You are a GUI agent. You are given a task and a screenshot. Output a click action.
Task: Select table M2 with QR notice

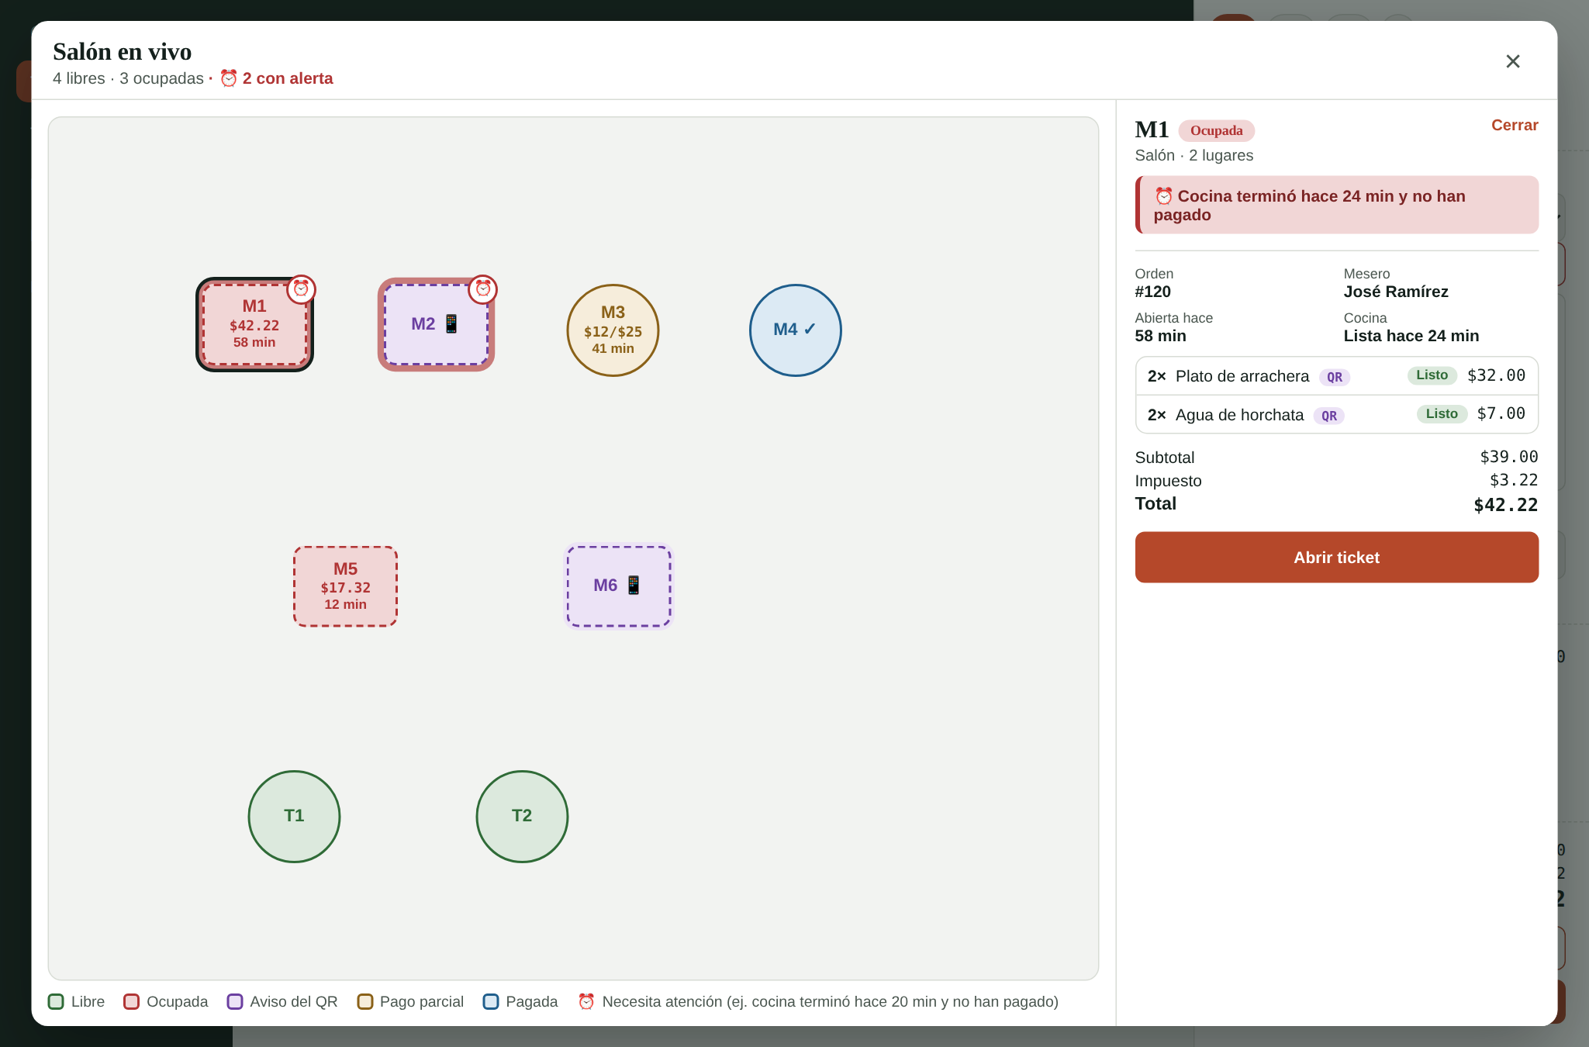coord(436,324)
